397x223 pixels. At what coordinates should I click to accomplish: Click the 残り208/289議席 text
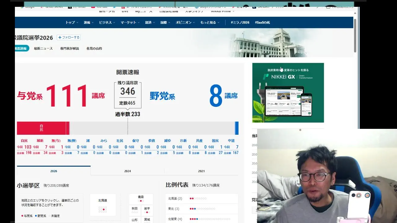(56, 186)
